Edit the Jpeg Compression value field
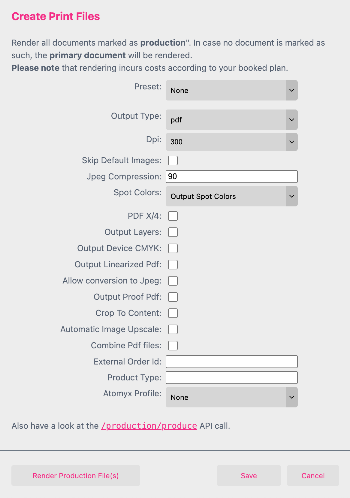The image size is (350, 498). pyautogui.click(x=231, y=176)
